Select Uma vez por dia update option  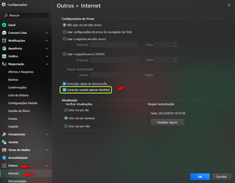point(66,110)
